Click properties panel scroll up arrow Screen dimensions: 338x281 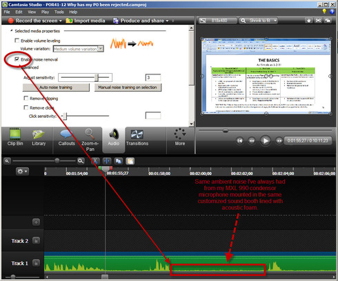tap(191, 28)
